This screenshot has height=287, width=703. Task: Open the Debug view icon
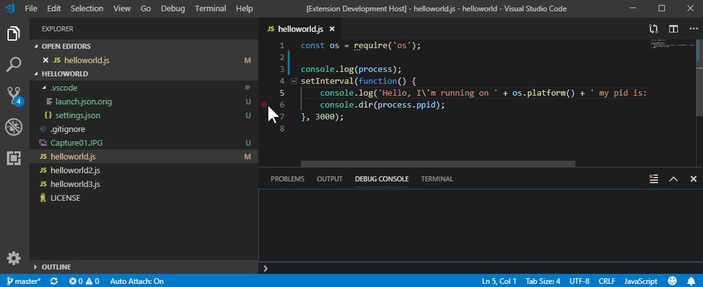pos(14,128)
